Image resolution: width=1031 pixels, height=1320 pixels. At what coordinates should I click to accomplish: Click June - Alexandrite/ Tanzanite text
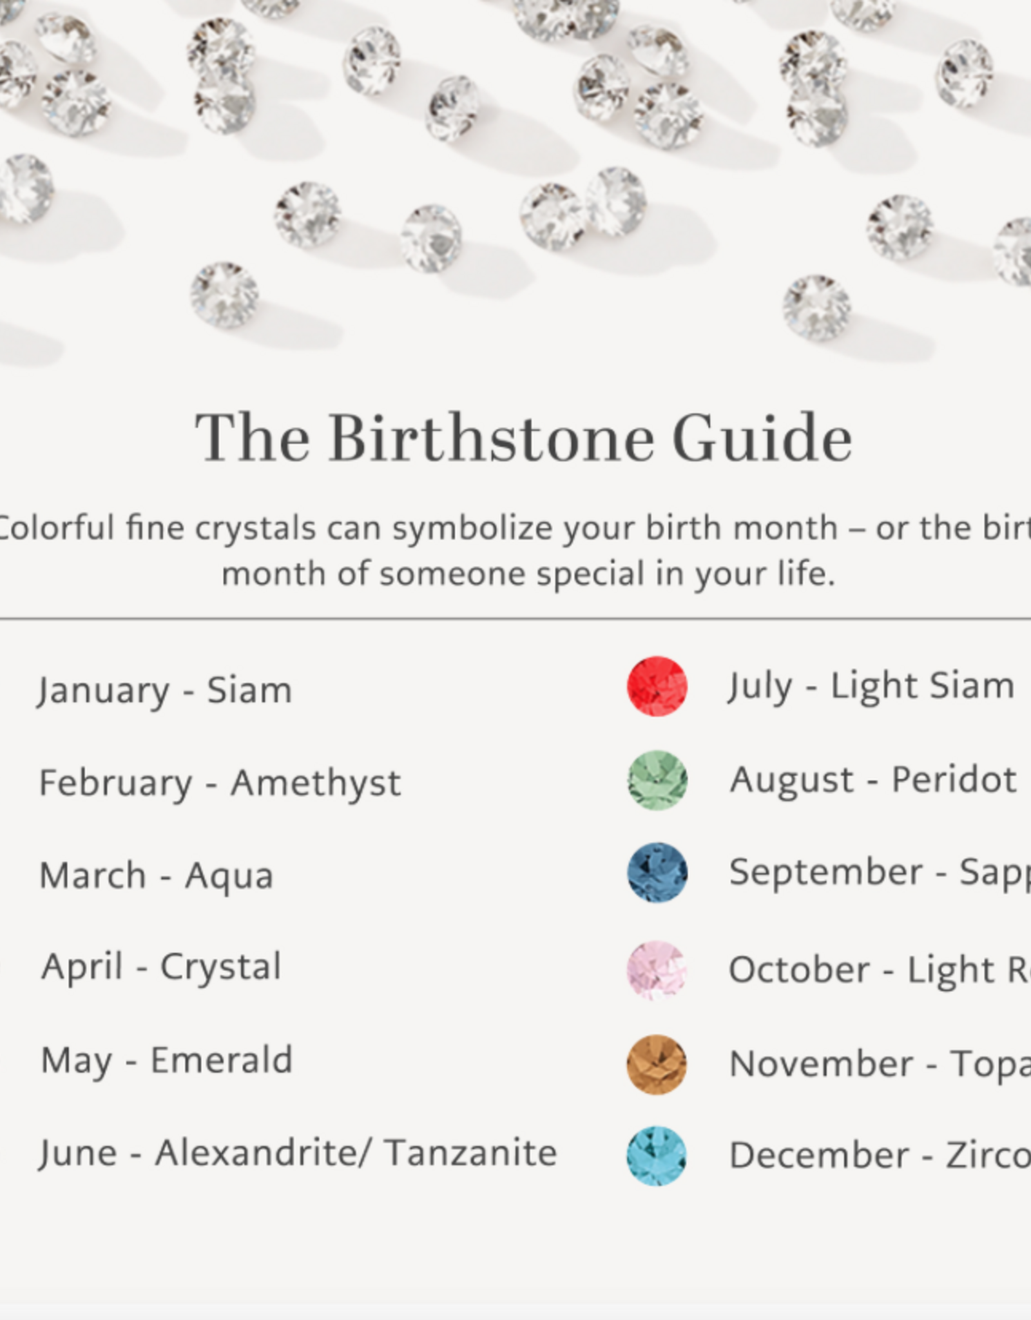tap(298, 1153)
